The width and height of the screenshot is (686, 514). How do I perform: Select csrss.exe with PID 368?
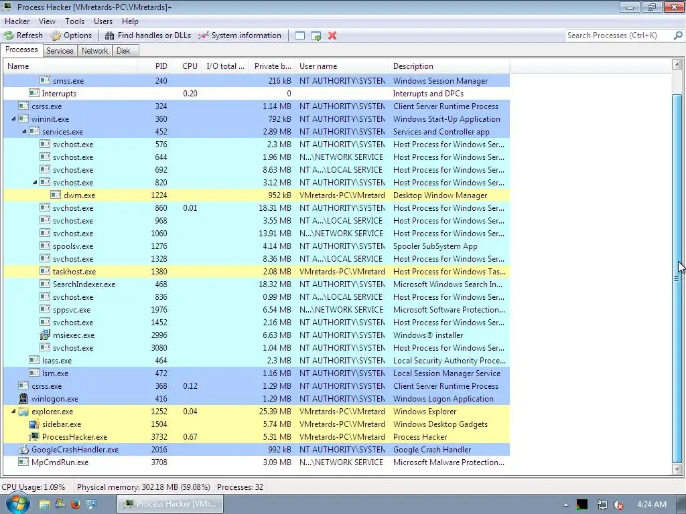click(x=257, y=386)
